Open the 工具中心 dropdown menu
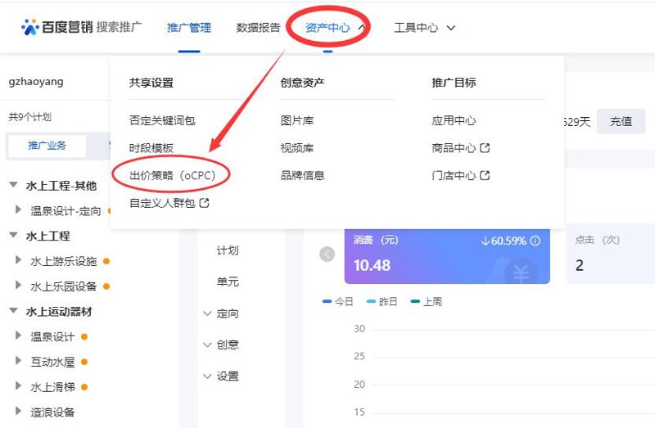This screenshot has height=428, width=655. point(424,28)
